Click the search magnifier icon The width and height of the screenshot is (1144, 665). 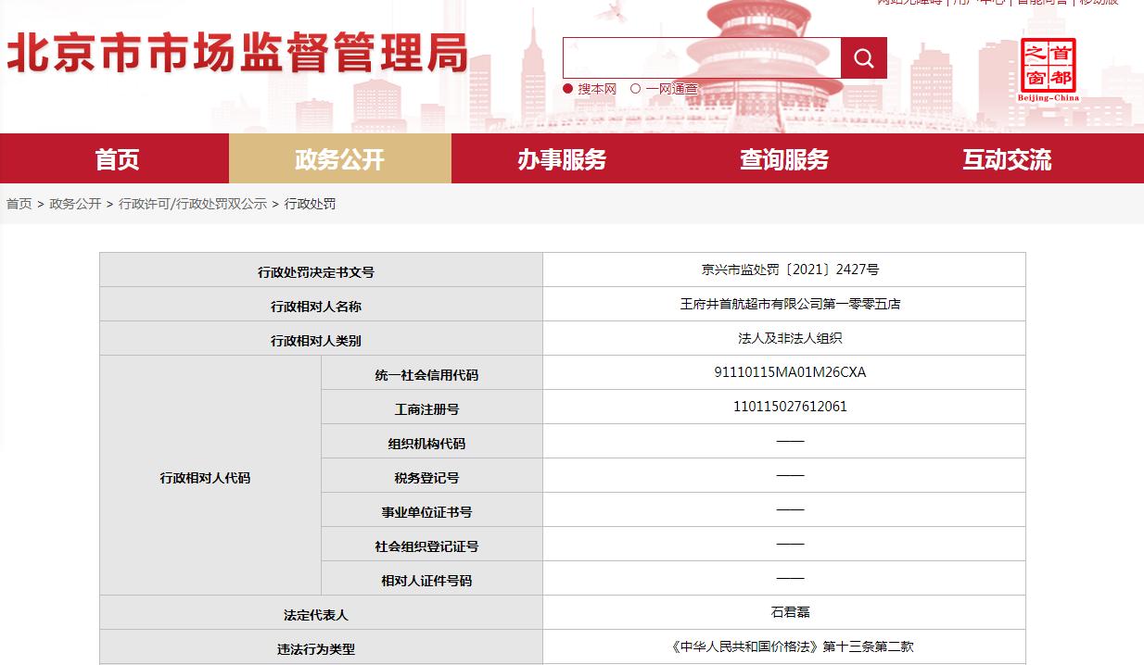[863, 57]
